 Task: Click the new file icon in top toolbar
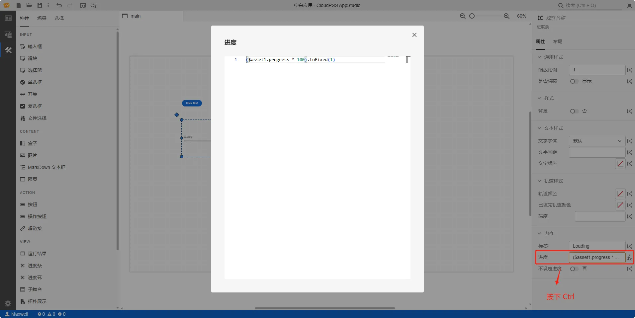(x=19, y=5)
